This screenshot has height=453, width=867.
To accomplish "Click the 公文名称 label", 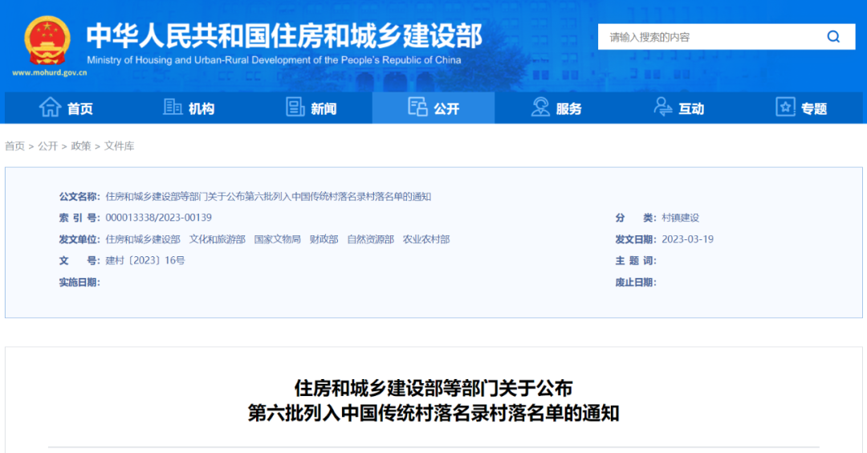I will tap(79, 196).
